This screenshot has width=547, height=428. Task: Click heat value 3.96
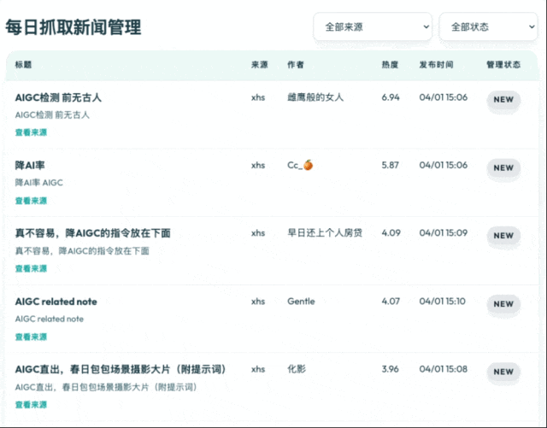(x=391, y=369)
